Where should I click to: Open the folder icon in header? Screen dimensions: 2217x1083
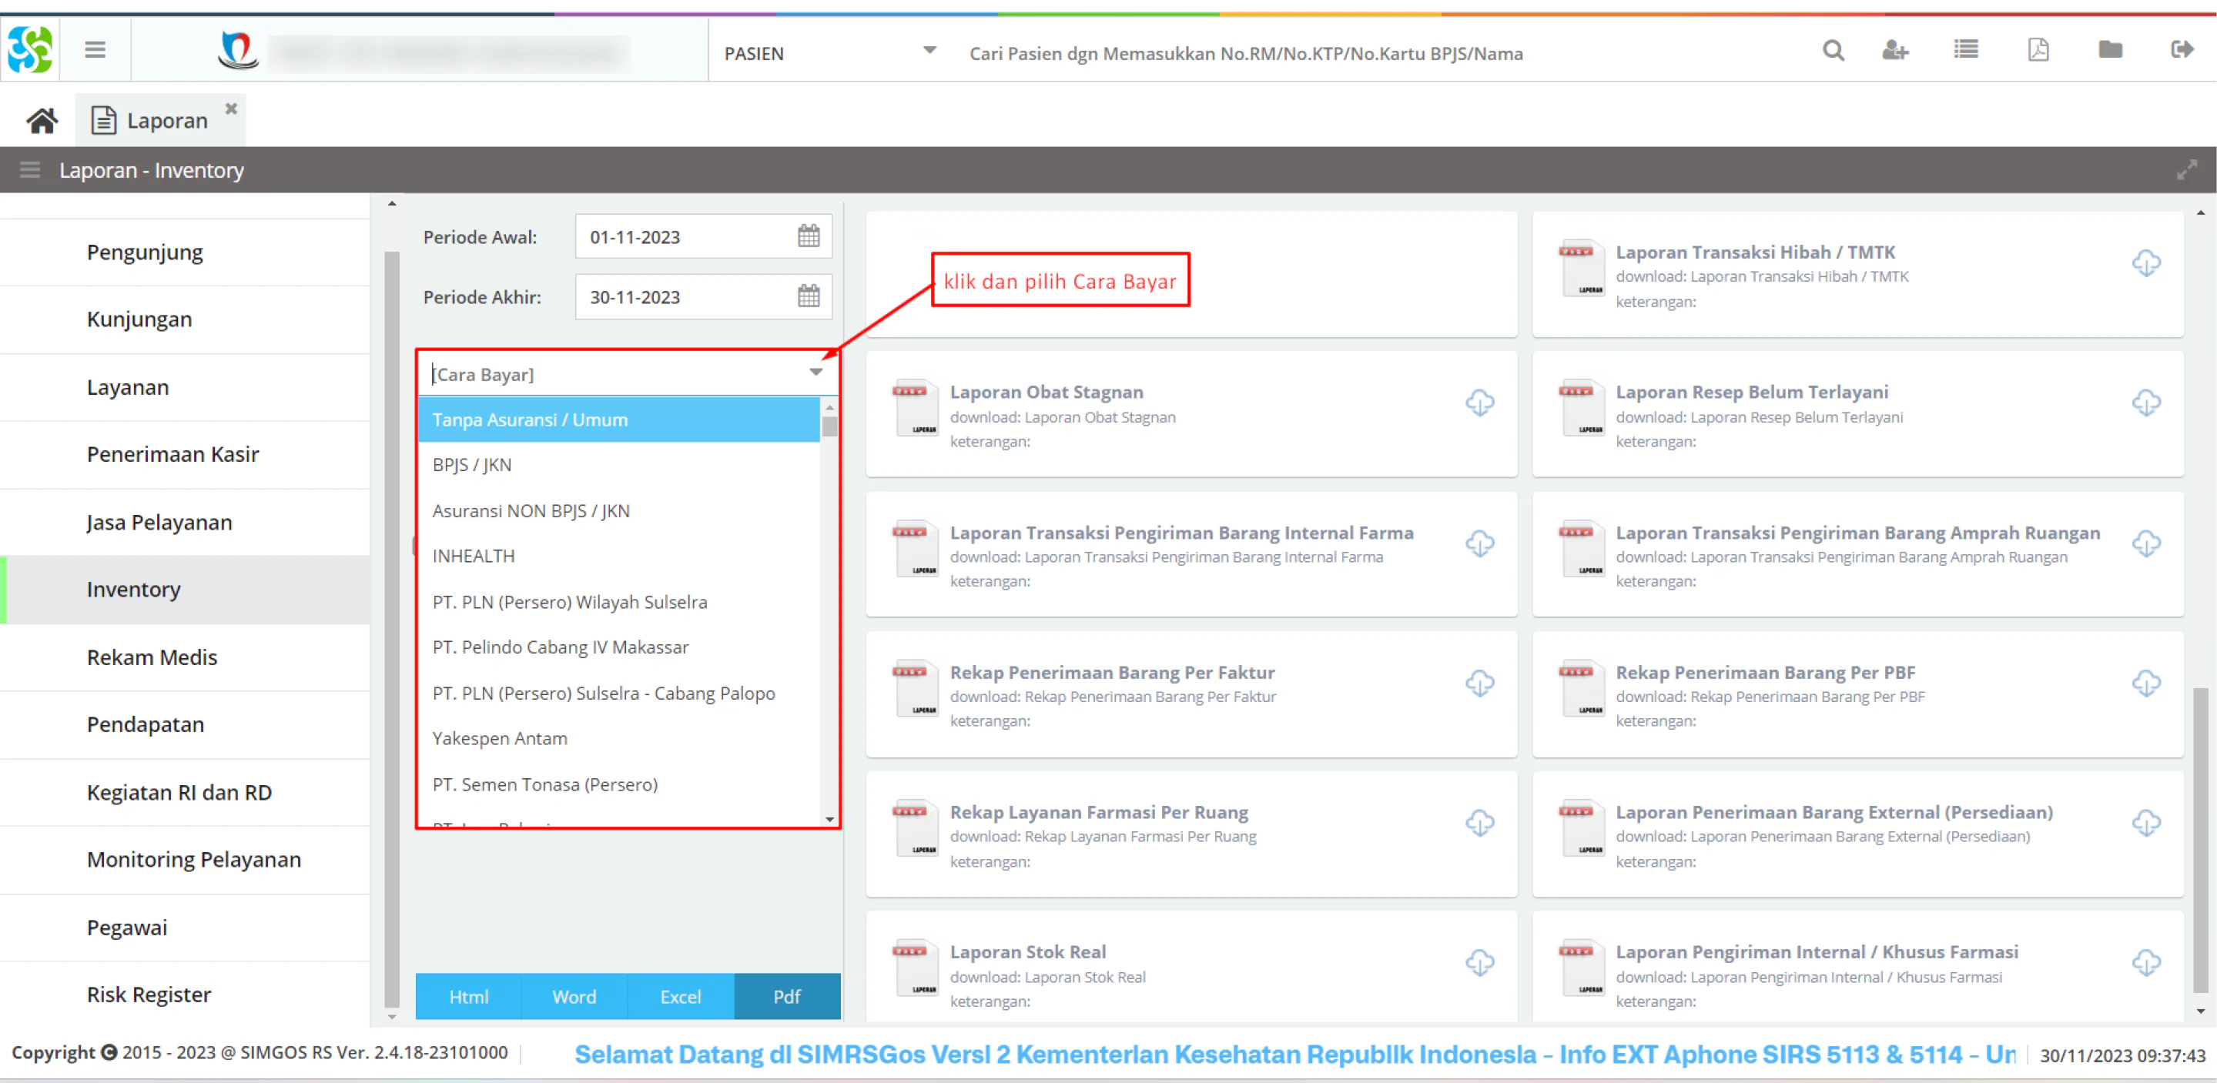click(2110, 50)
